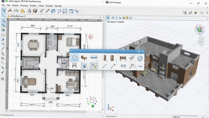Maximize the floating object palette
Screen dimensions: 209x118
pos(139,51)
